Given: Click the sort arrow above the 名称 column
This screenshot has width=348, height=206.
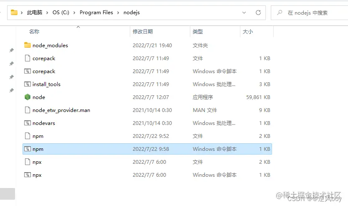Looking at the screenshot, I should pos(78,27).
